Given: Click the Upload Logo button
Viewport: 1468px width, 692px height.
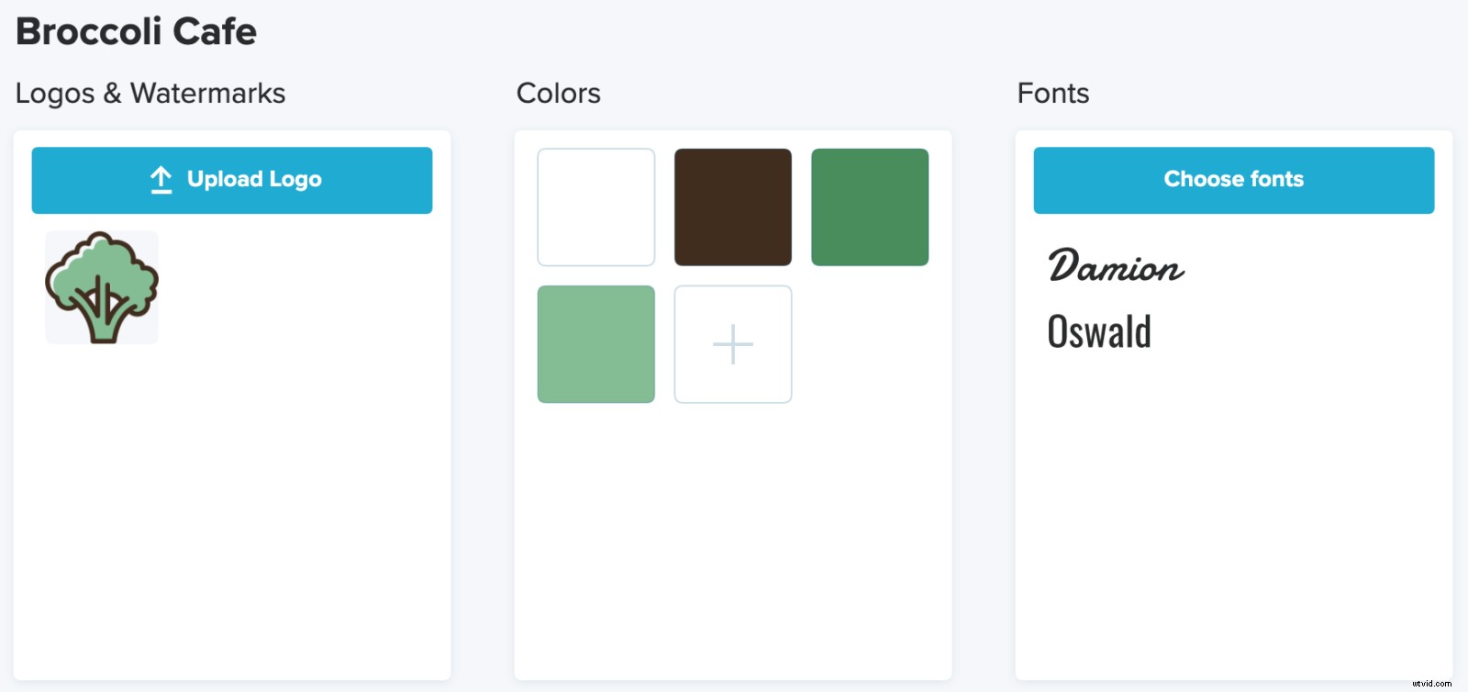Looking at the screenshot, I should 231,180.
